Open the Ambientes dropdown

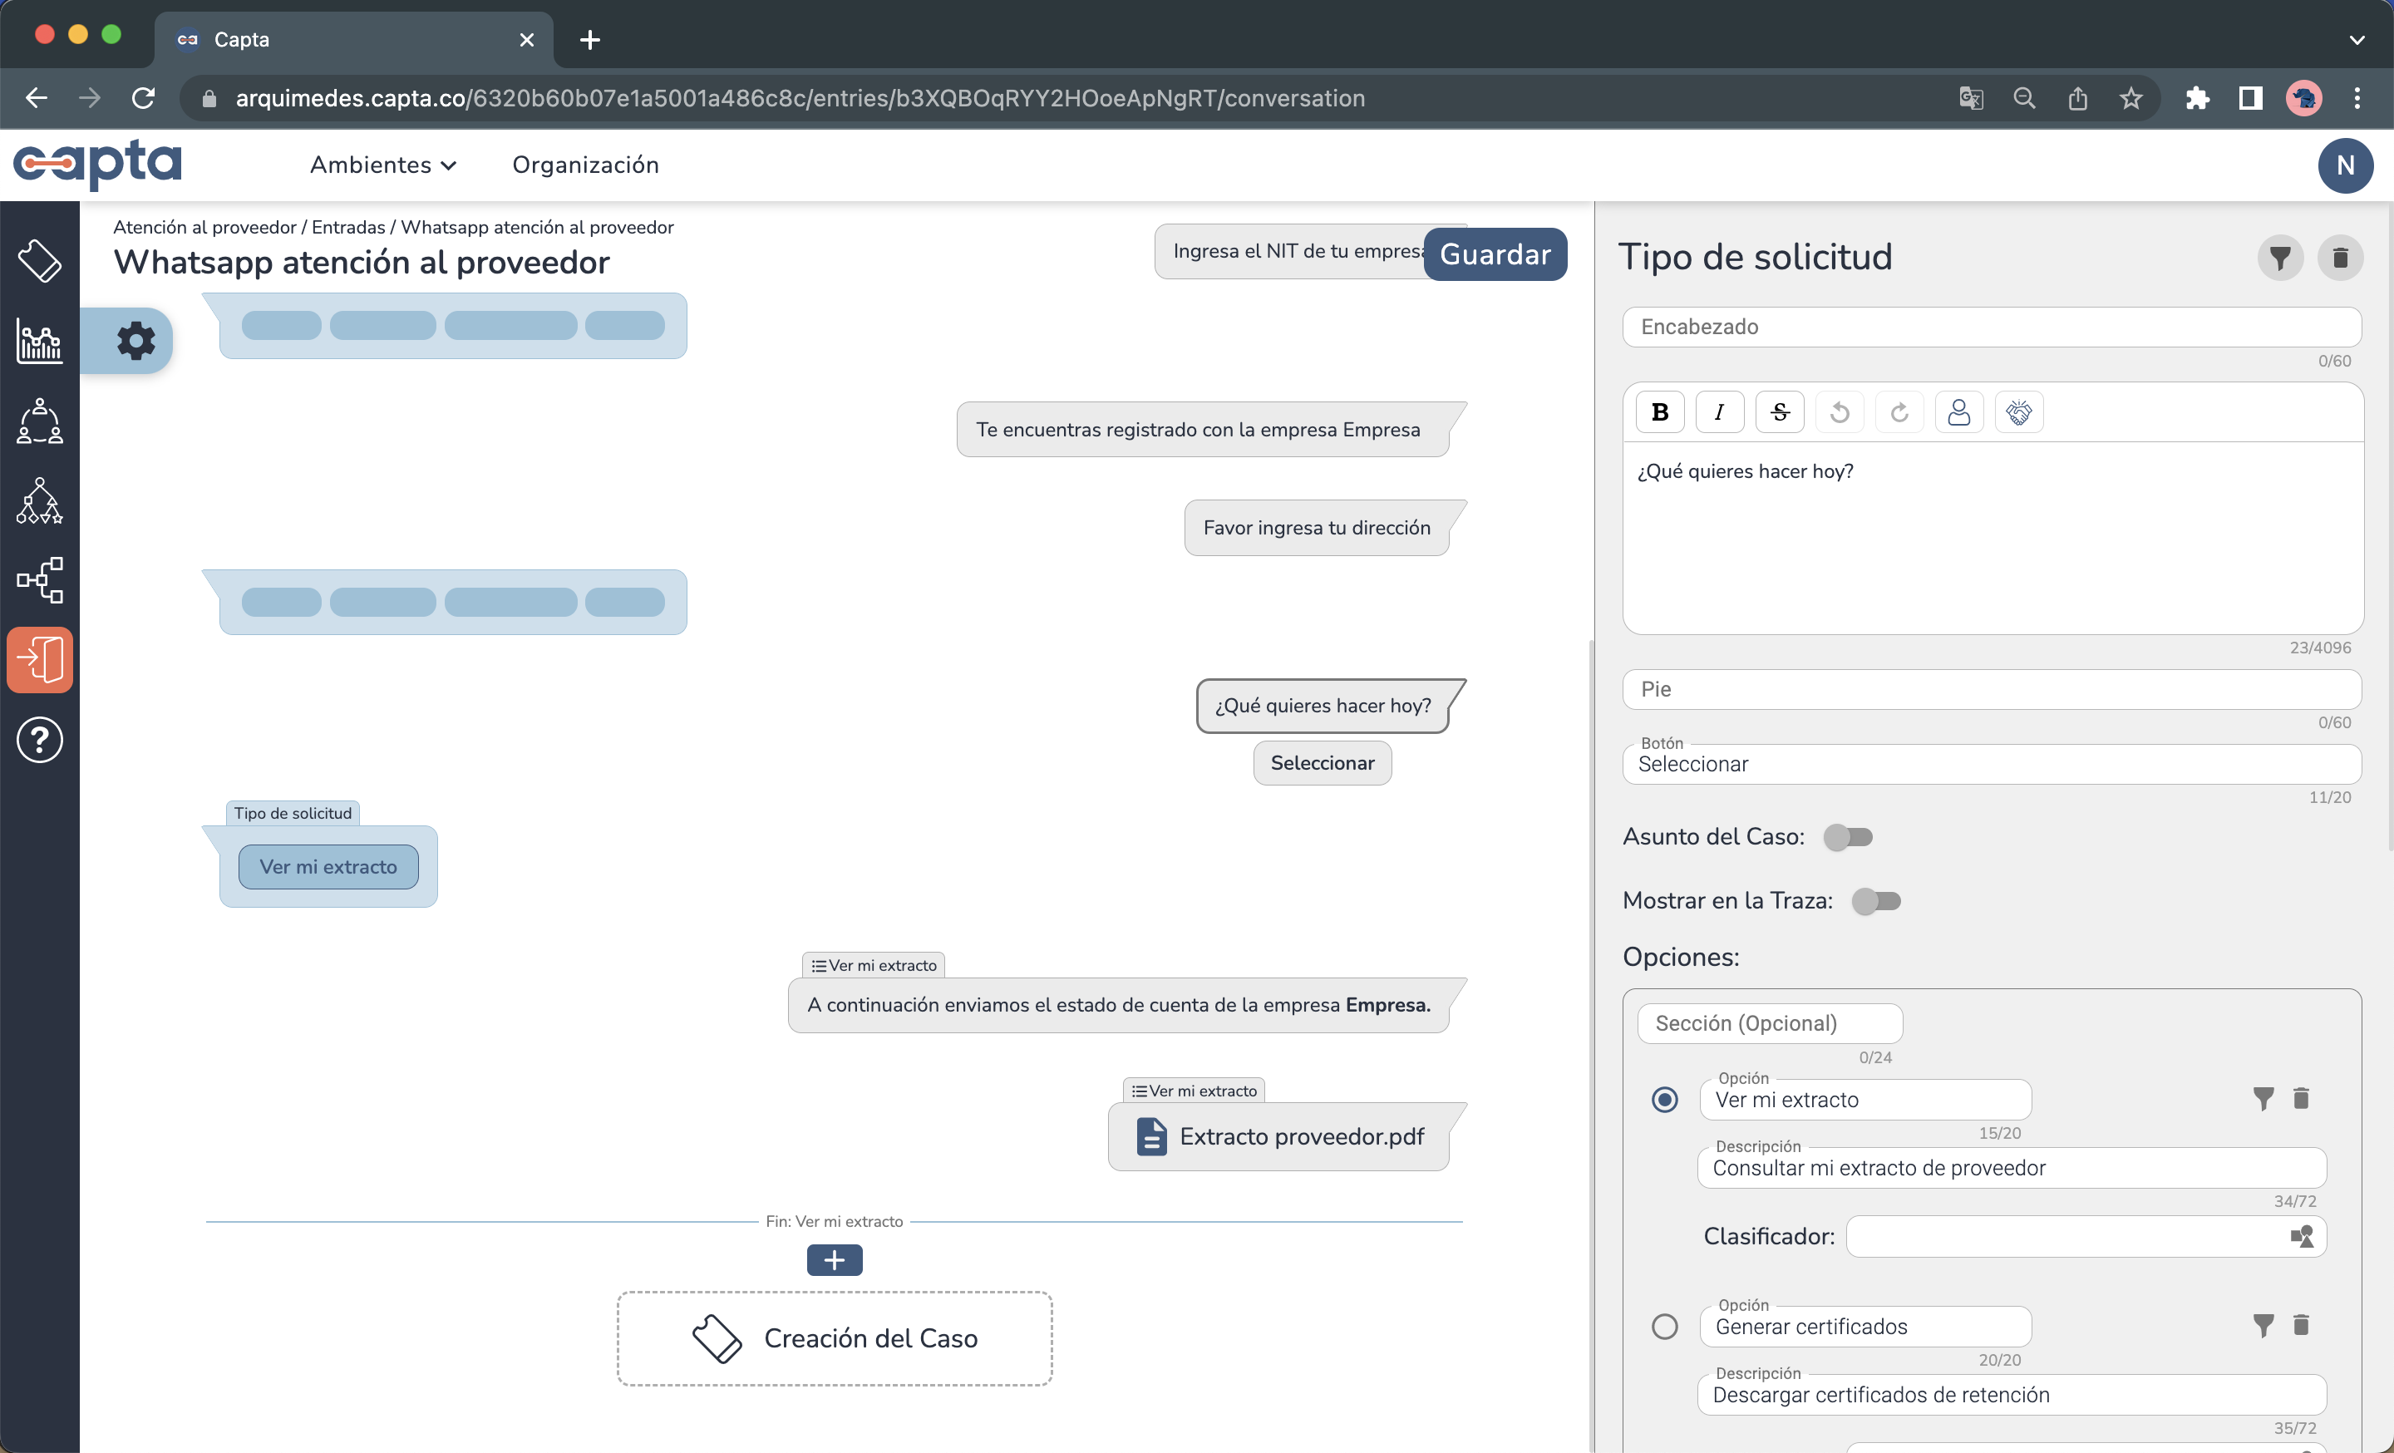(x=382, y=164)
